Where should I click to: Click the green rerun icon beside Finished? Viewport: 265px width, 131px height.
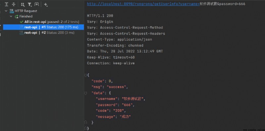[17, 16]
